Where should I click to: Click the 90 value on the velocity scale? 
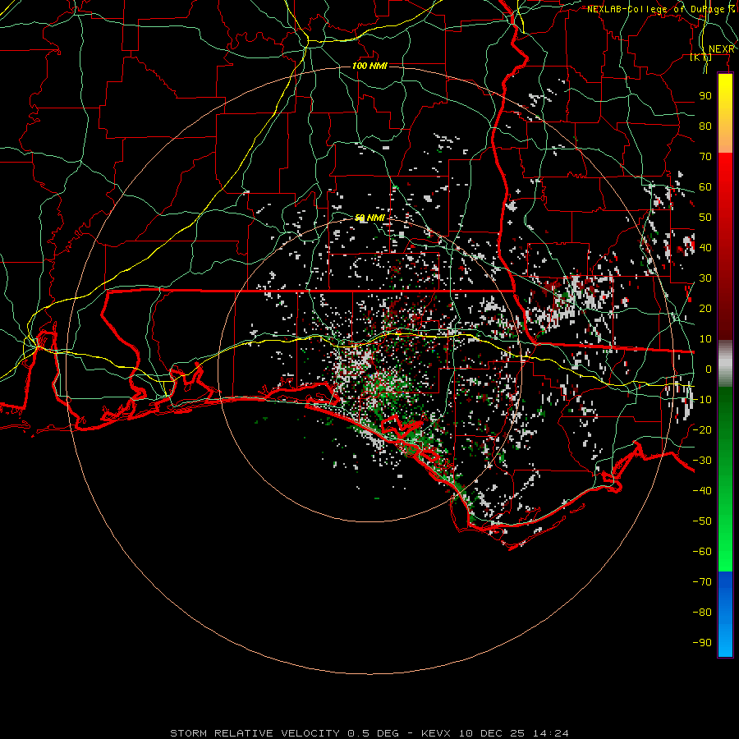[705, 96]
